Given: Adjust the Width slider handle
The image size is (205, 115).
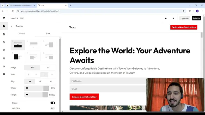Looking at the screenshot, I should [46, 88].
